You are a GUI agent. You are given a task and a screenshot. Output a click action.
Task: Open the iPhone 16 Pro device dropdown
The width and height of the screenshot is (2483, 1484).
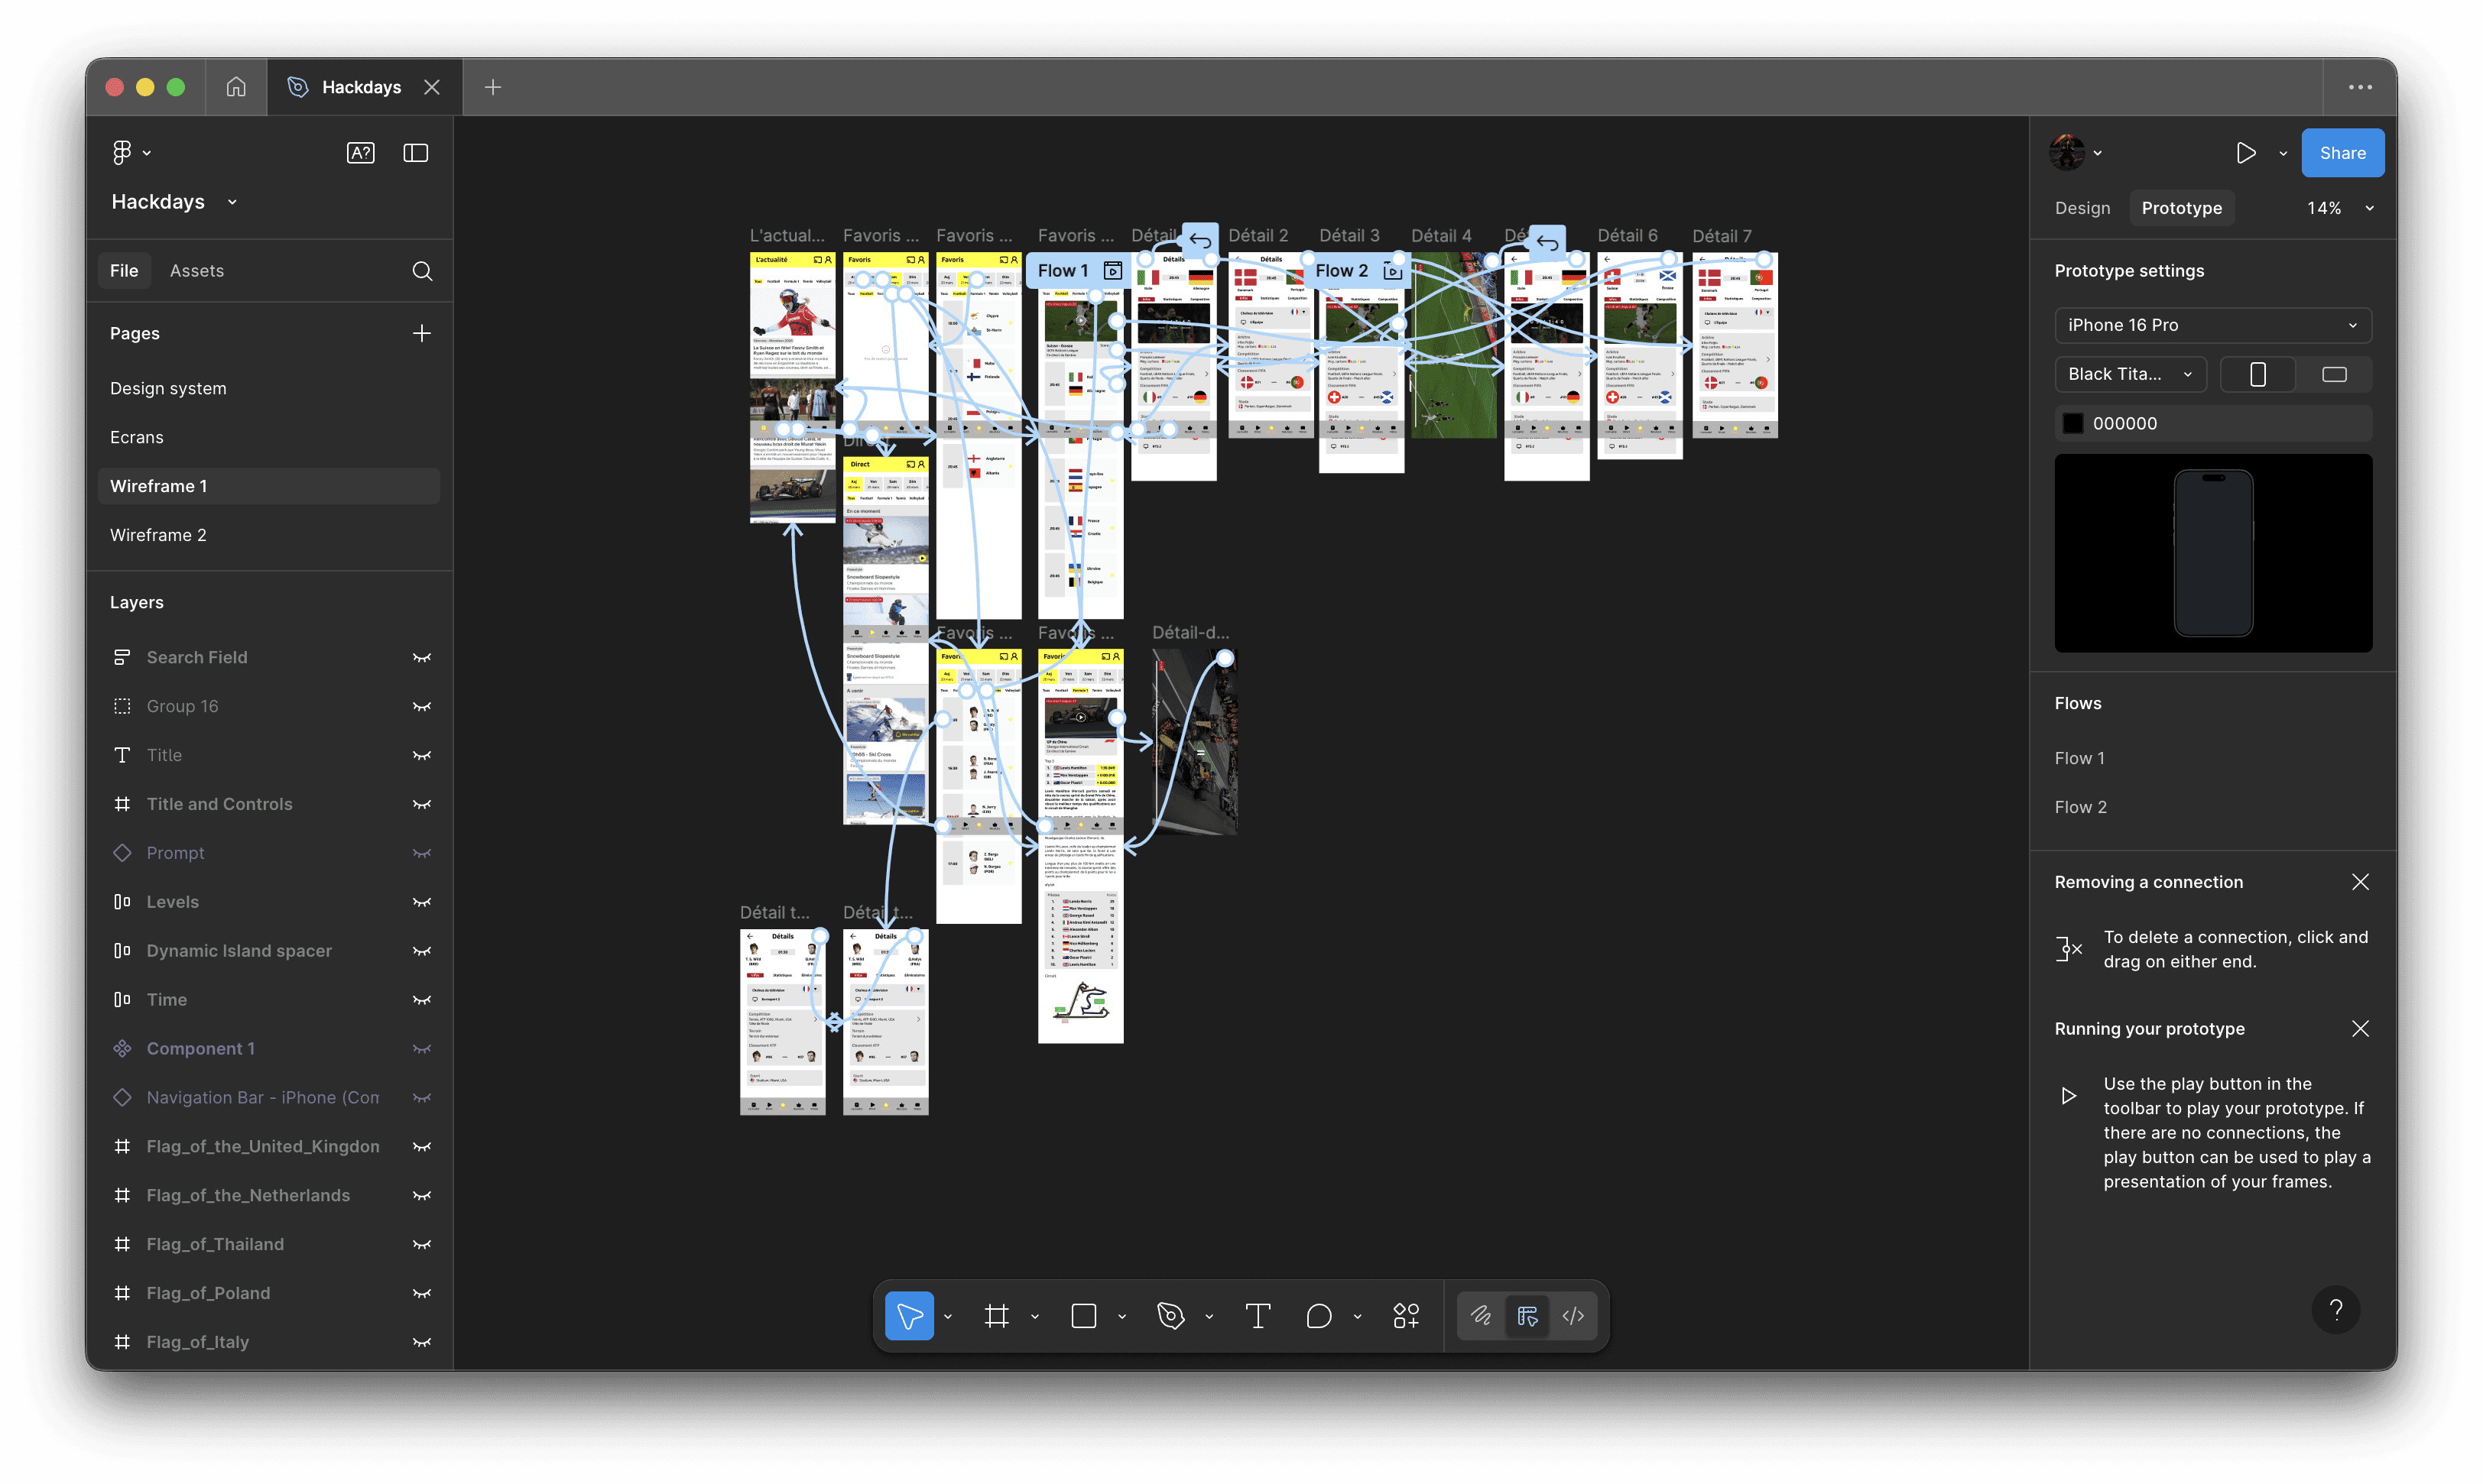pos(2213,325)
